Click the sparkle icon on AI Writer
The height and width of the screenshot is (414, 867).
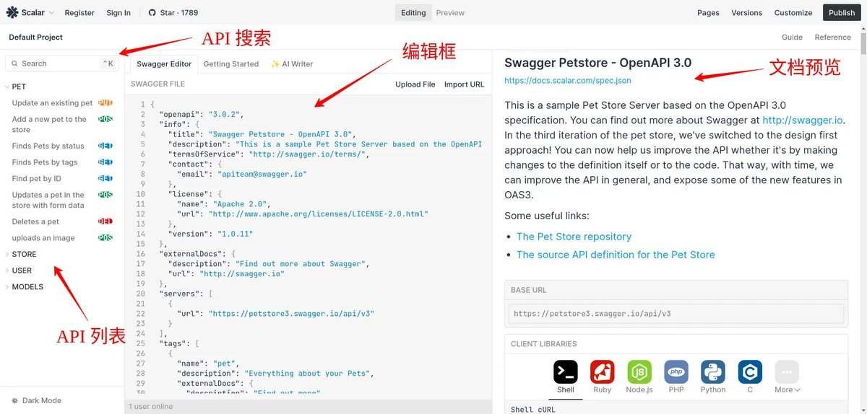coord(275,63)
